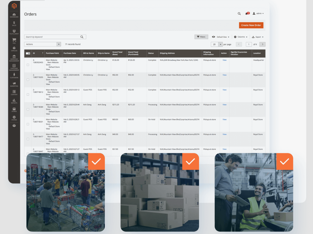
Task: Open the notifications bell
Action: click(x=247, y=13)
